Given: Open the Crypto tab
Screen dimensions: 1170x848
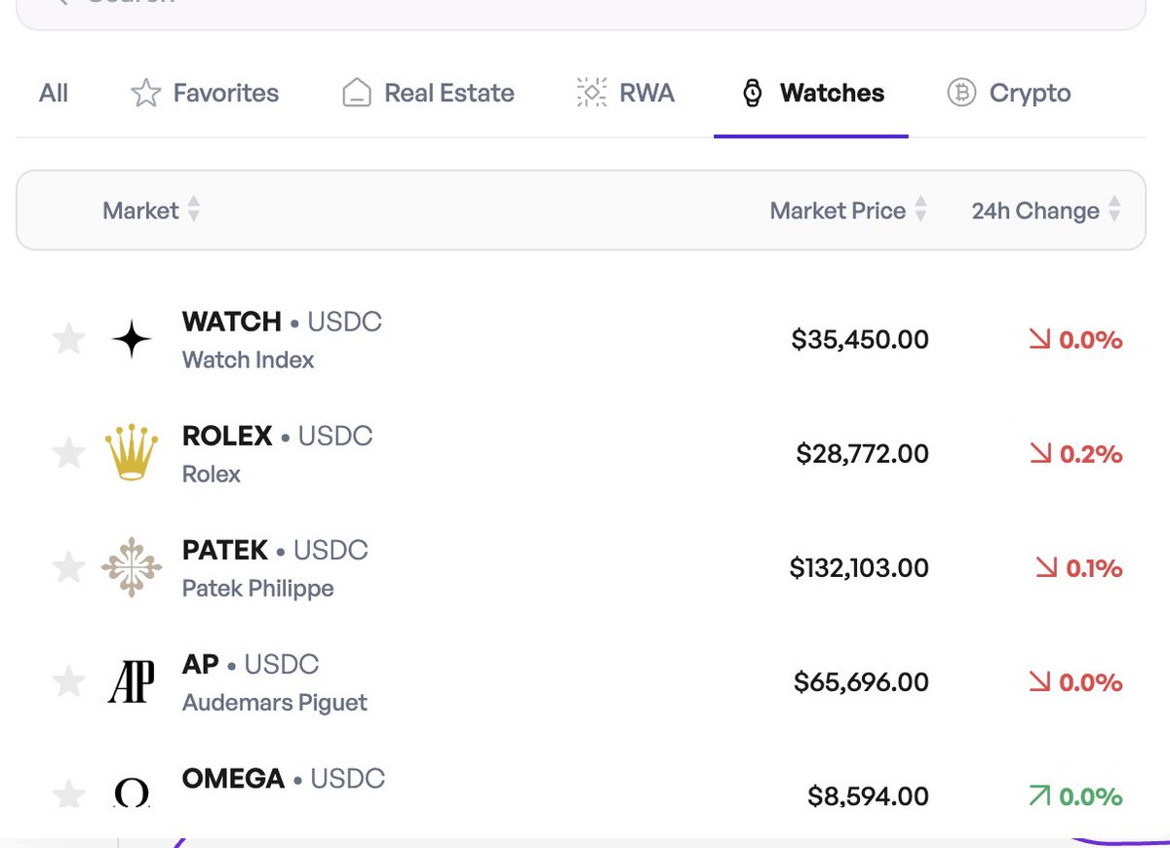Looking at the screenshot, I should (1009, 94).
